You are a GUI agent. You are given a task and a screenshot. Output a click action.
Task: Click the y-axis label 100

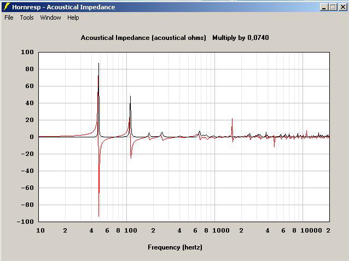(x=27, y=52)
